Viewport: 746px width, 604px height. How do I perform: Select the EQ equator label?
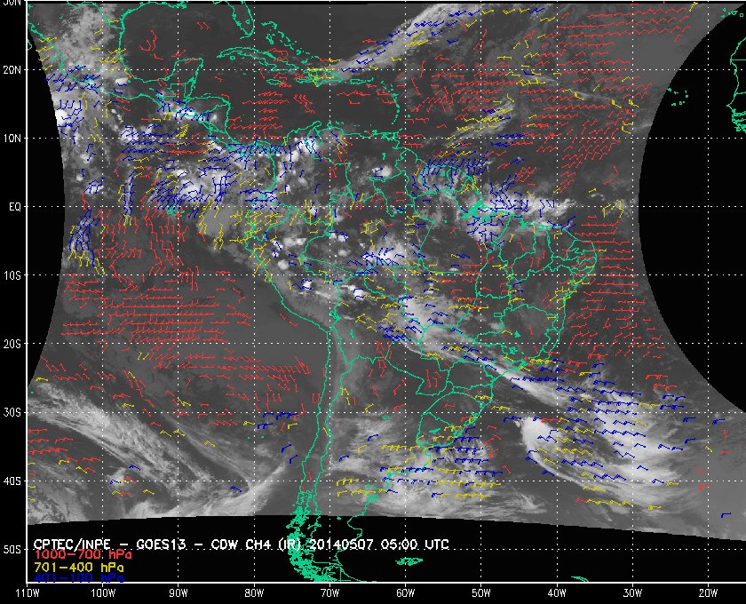pyautogui.click(x=15, y=207)
